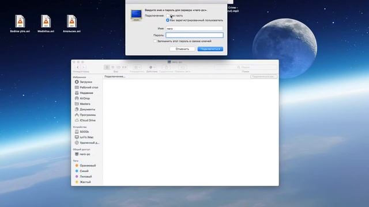Open the Упорядочить arrange dropdown in Finder
The width and height of the screenshot is (369, 207).
pos(137,67)
